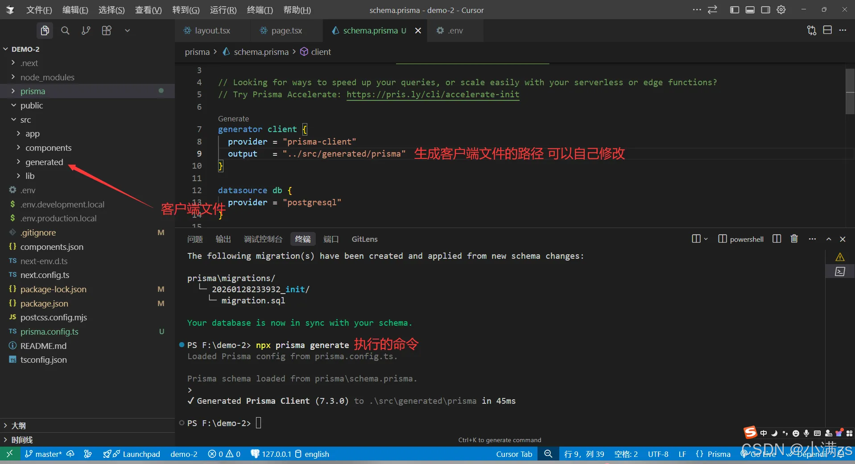Close the schema.prisma tab
The image size is (855, 464).
(418, 30)
